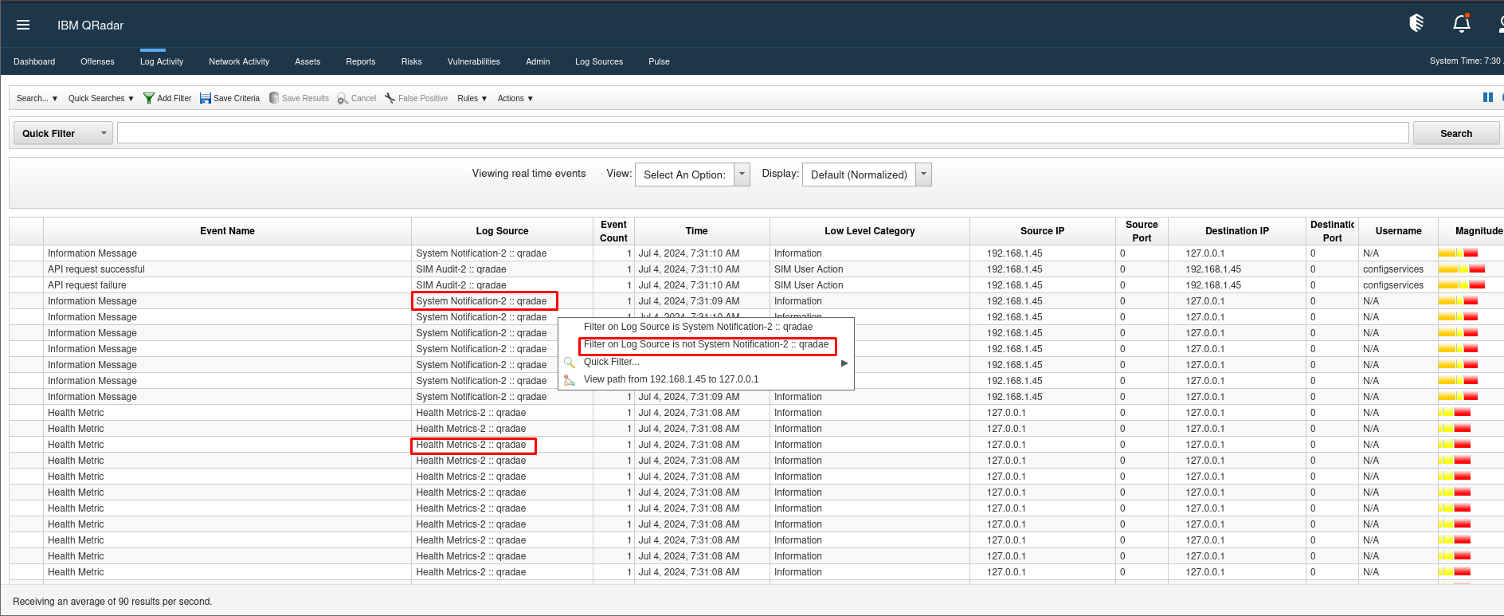Screen dimensions: 1504x616
Task: Click the Save Criteria disk icon
Action: click(x=205, y=98)
